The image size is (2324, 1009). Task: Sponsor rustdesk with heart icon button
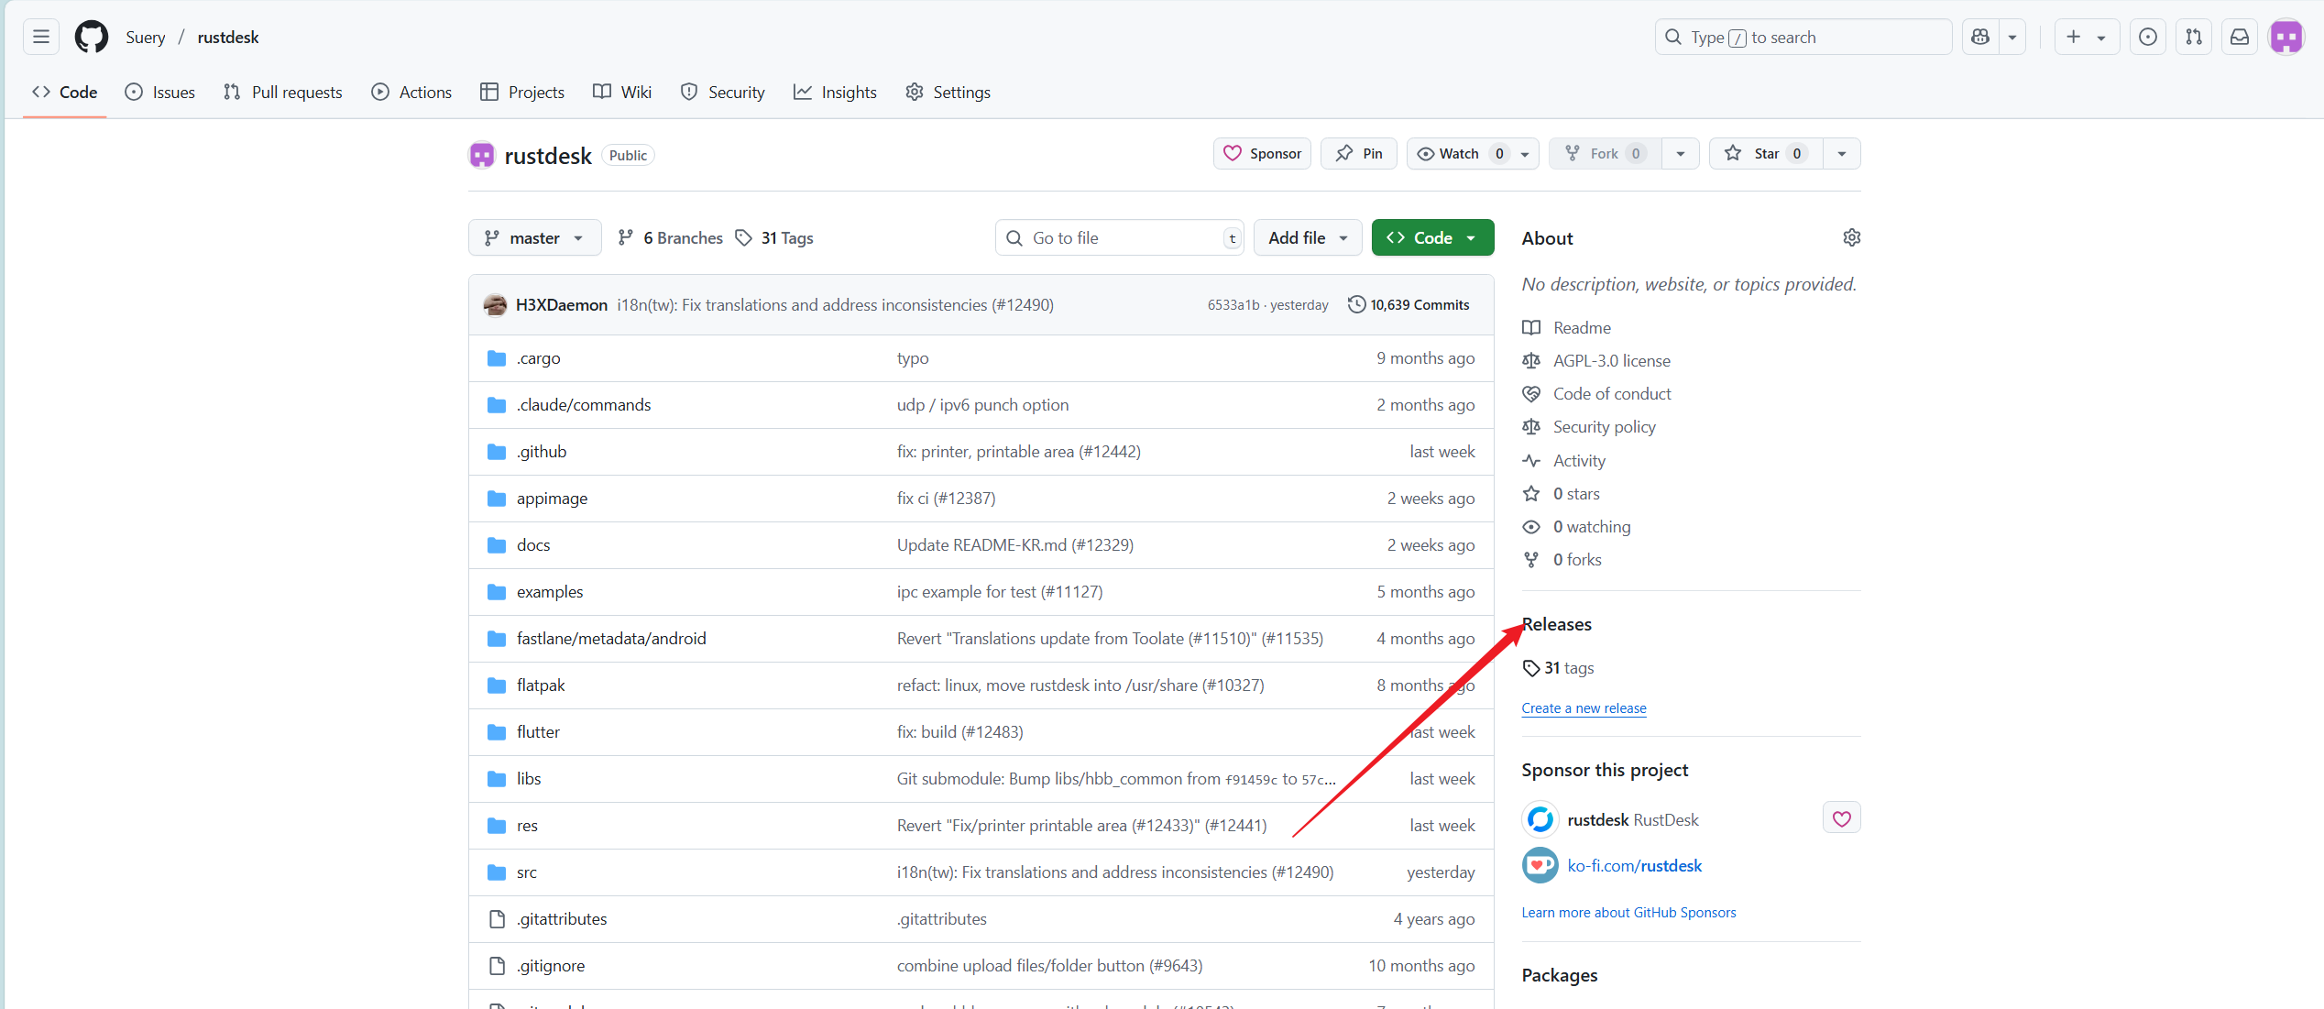coord(1842,818)
